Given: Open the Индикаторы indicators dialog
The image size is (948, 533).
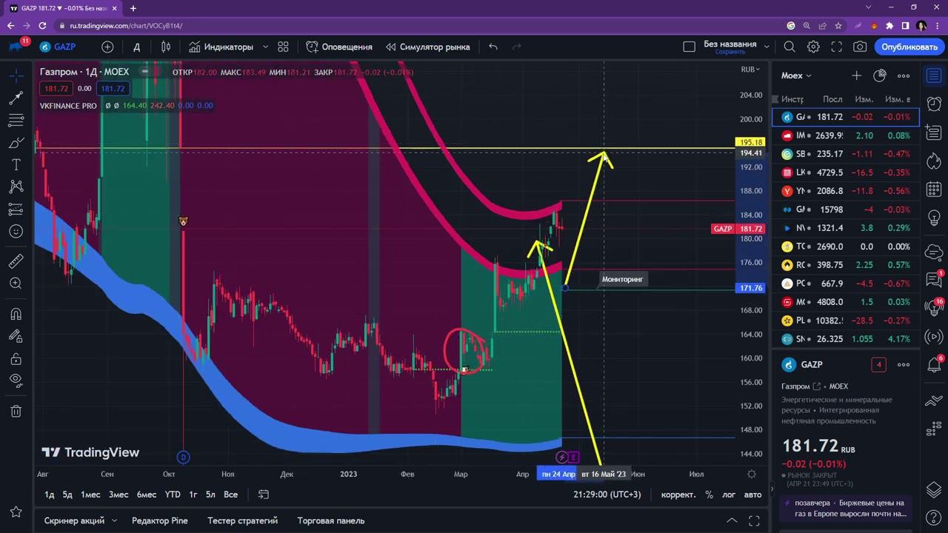Looking at the screenshot, I should 221,47.
